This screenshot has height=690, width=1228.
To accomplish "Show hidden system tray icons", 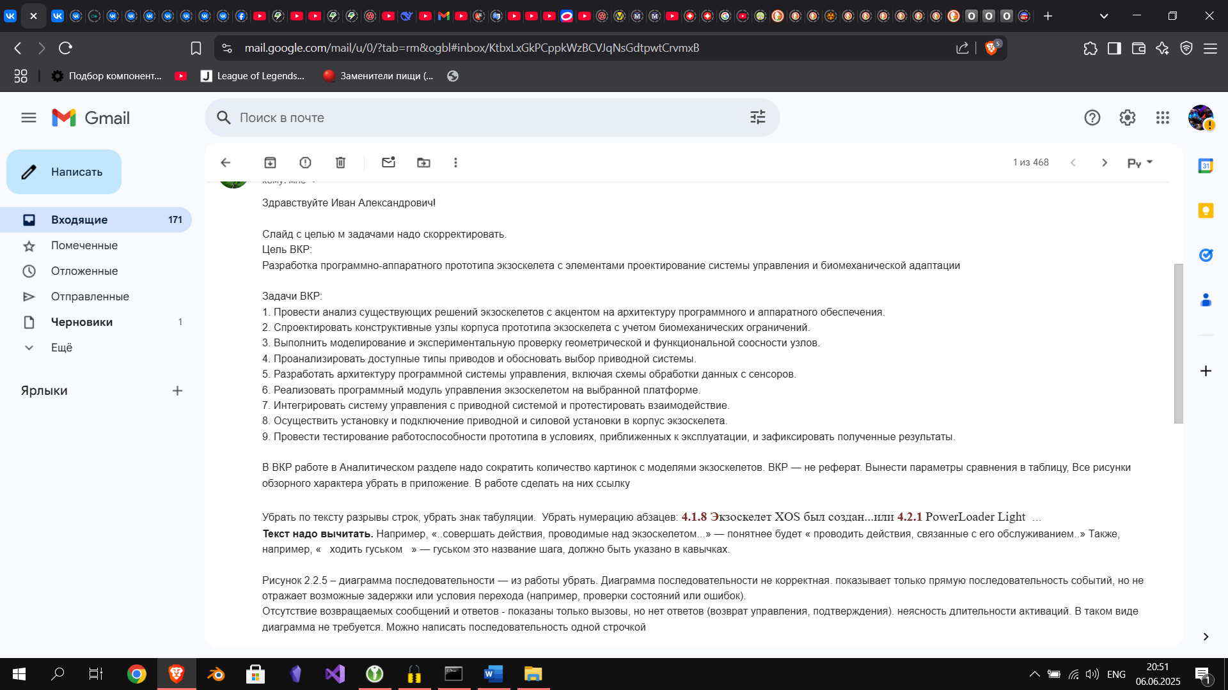I will (1034, 674).
